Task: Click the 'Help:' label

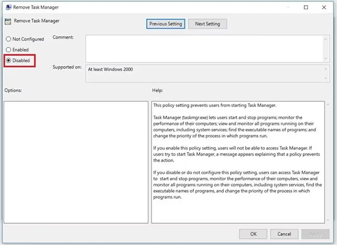Action: coord(158,90)
